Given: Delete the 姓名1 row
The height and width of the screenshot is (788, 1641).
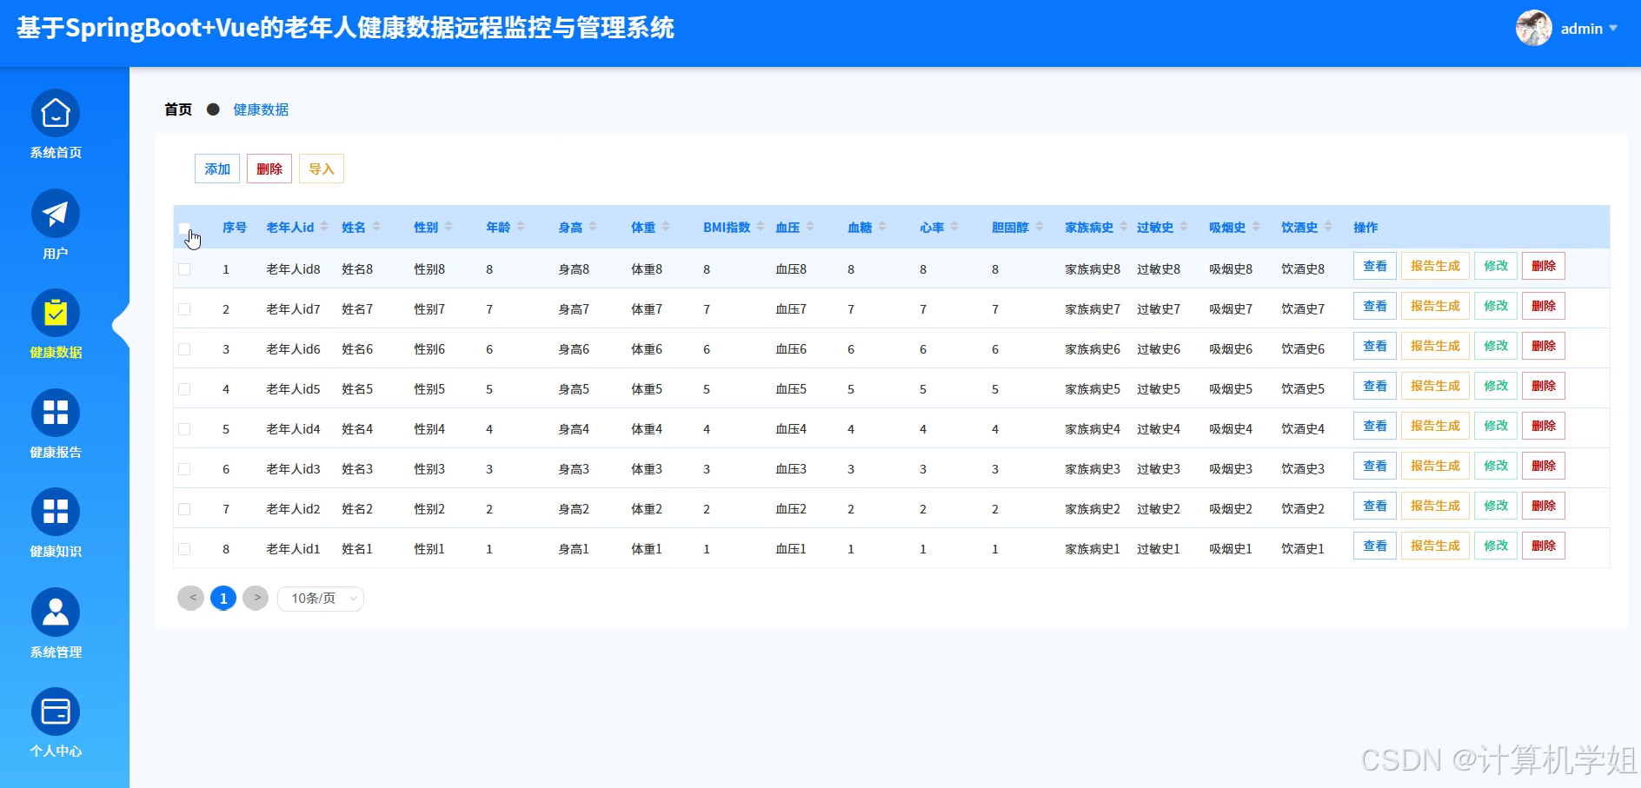Looking at the screenshot, I should click(x=1544, y=546).
